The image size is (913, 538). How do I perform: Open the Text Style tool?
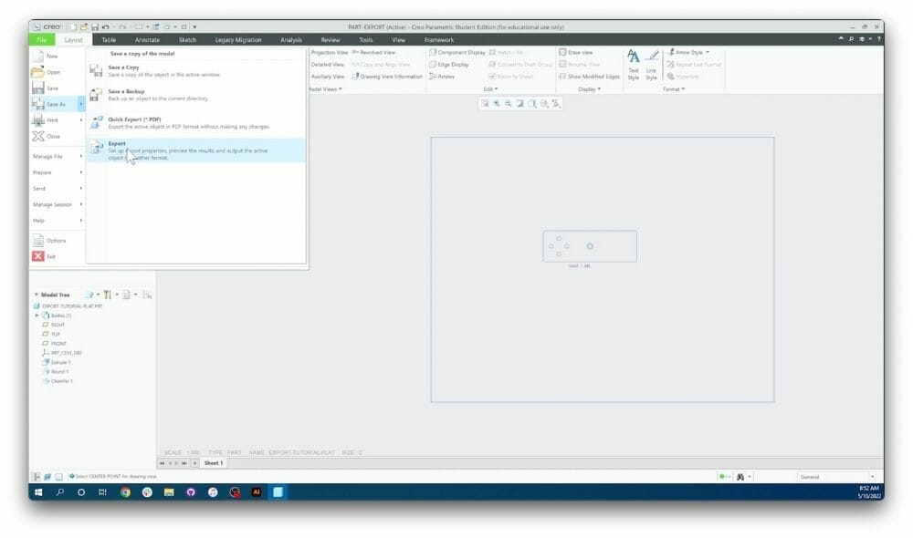click(x=635, y=64)
